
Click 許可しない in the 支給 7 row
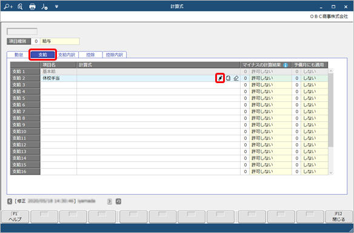tap(270, 112)
